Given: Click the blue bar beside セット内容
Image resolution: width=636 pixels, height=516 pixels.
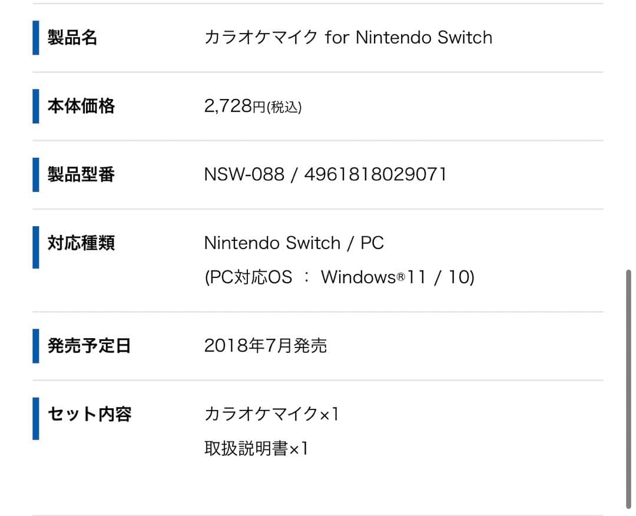Looking at the screenshot, I should click(36, 419).
